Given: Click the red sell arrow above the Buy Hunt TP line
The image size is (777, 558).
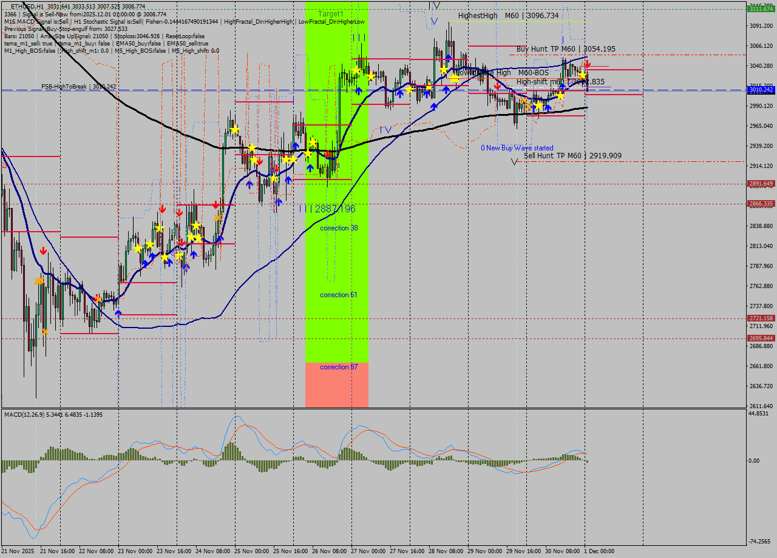Looking at the screenshot, I should (x=588, y=64).
